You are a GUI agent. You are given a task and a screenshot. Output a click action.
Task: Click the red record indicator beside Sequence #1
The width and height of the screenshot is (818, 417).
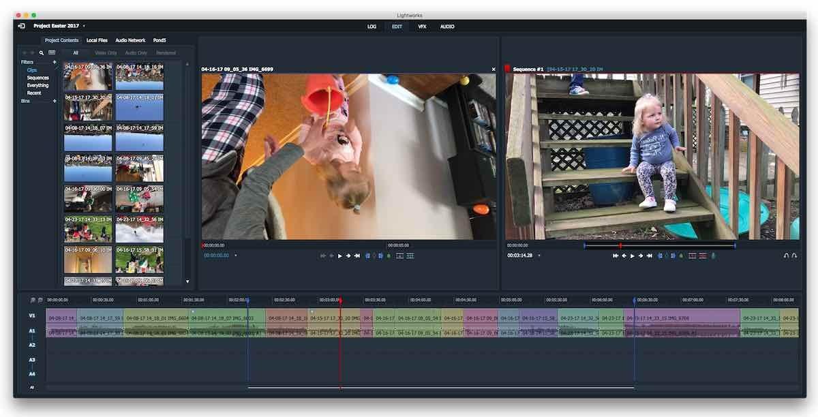point(508,68)
